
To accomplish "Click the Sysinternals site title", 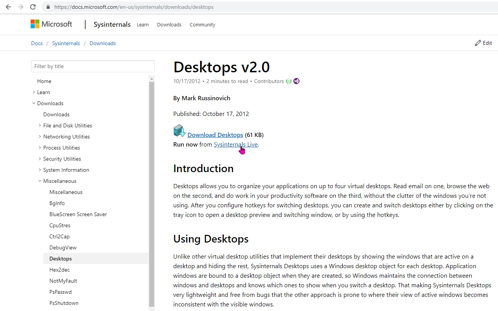I will [x=112, y=24].
